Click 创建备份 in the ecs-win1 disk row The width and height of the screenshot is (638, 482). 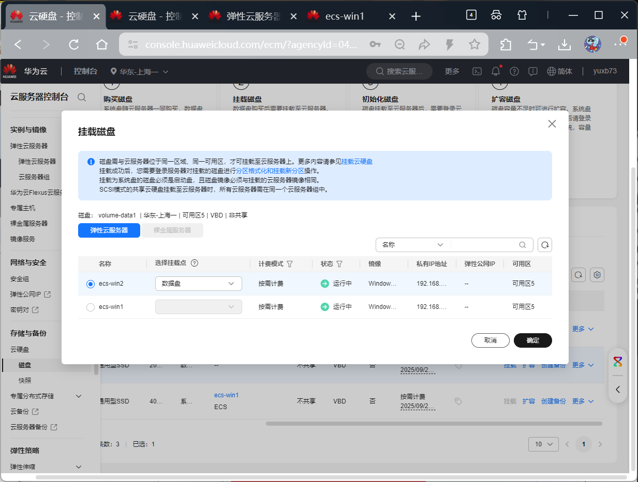coord(553,401)
